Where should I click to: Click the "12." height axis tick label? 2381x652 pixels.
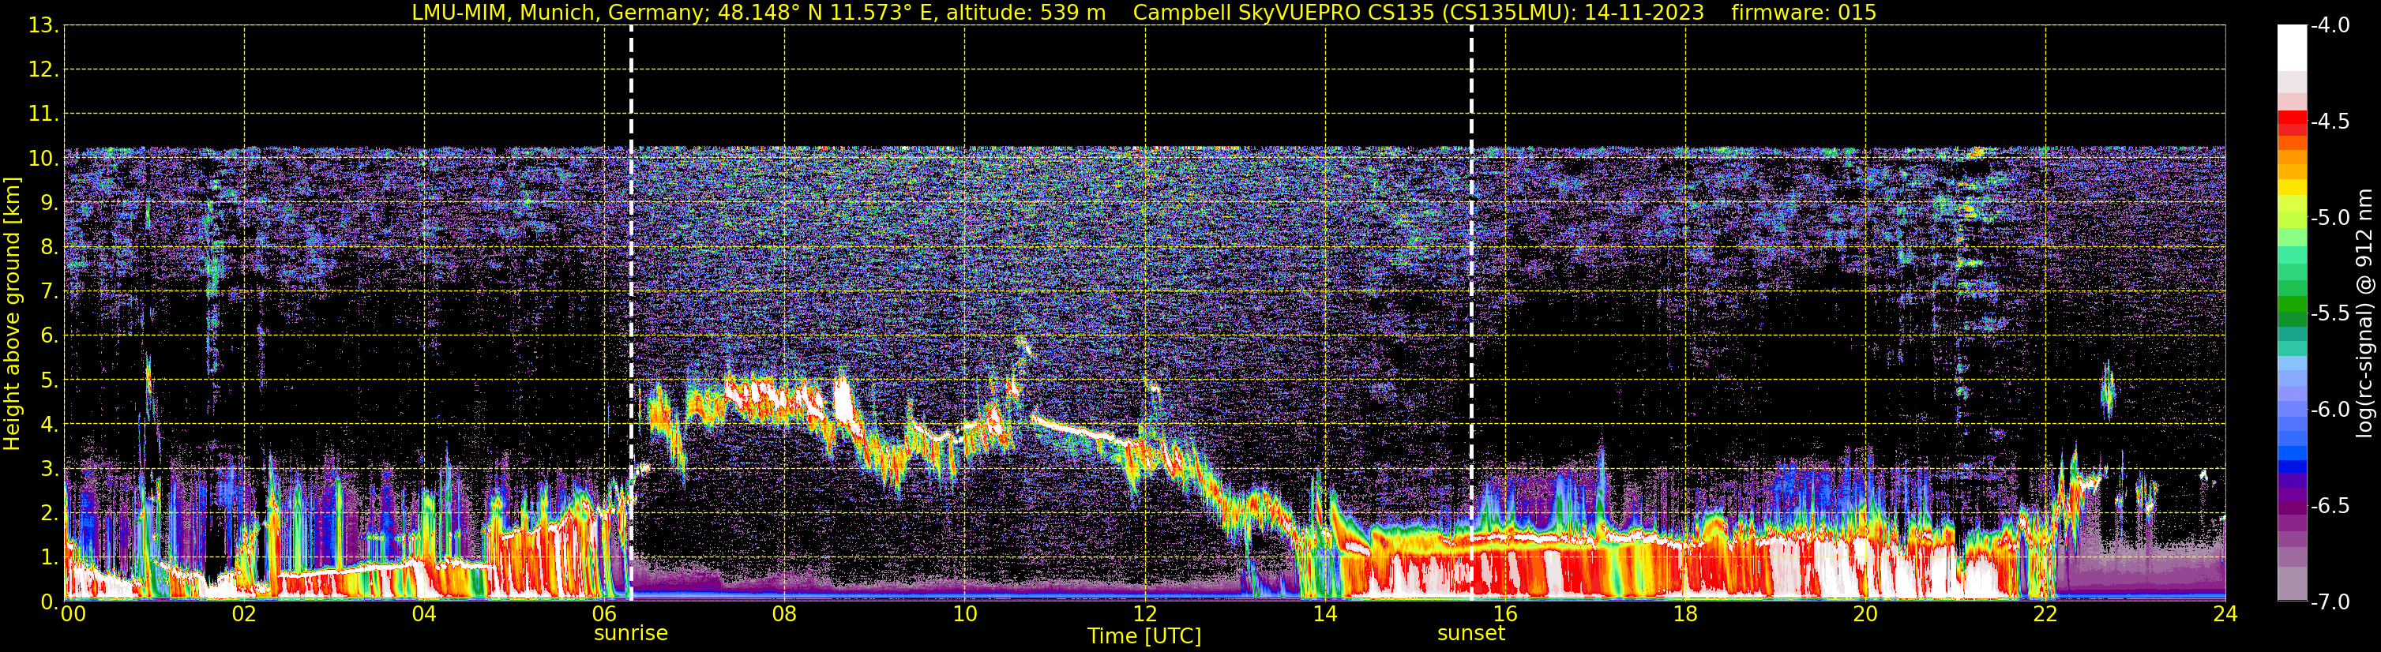coord(43,70)
